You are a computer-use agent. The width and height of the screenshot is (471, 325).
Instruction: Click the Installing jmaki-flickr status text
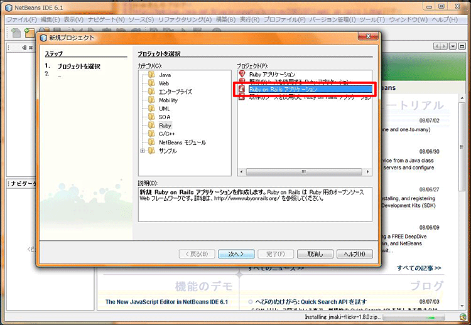coord(343,317)
